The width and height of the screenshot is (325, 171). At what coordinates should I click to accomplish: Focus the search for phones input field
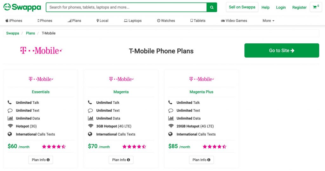tap(126, 7)
